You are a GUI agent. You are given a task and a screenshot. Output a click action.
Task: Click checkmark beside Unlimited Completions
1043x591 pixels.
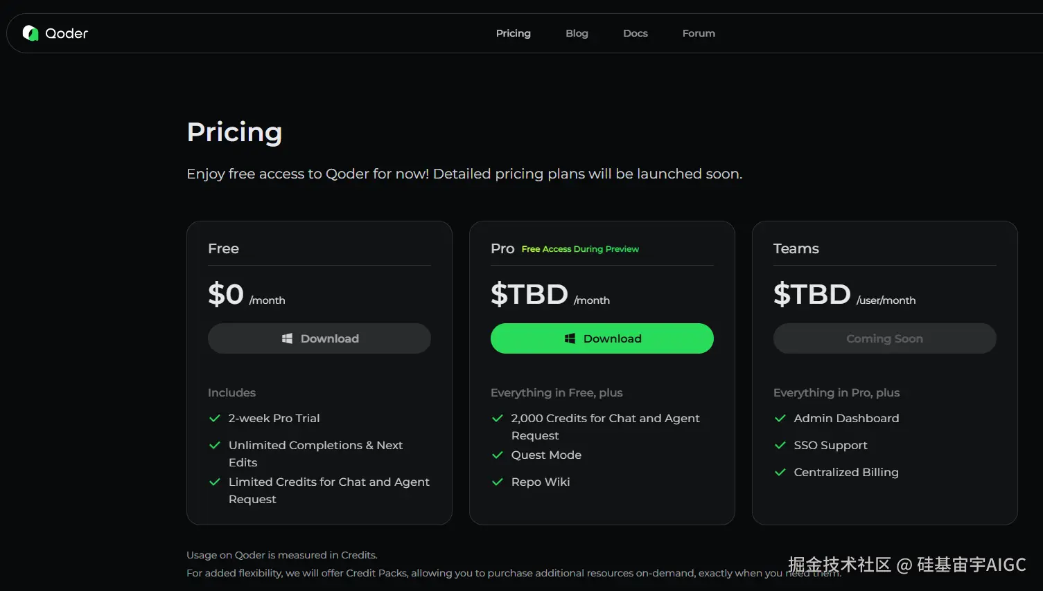pos(215,445)
